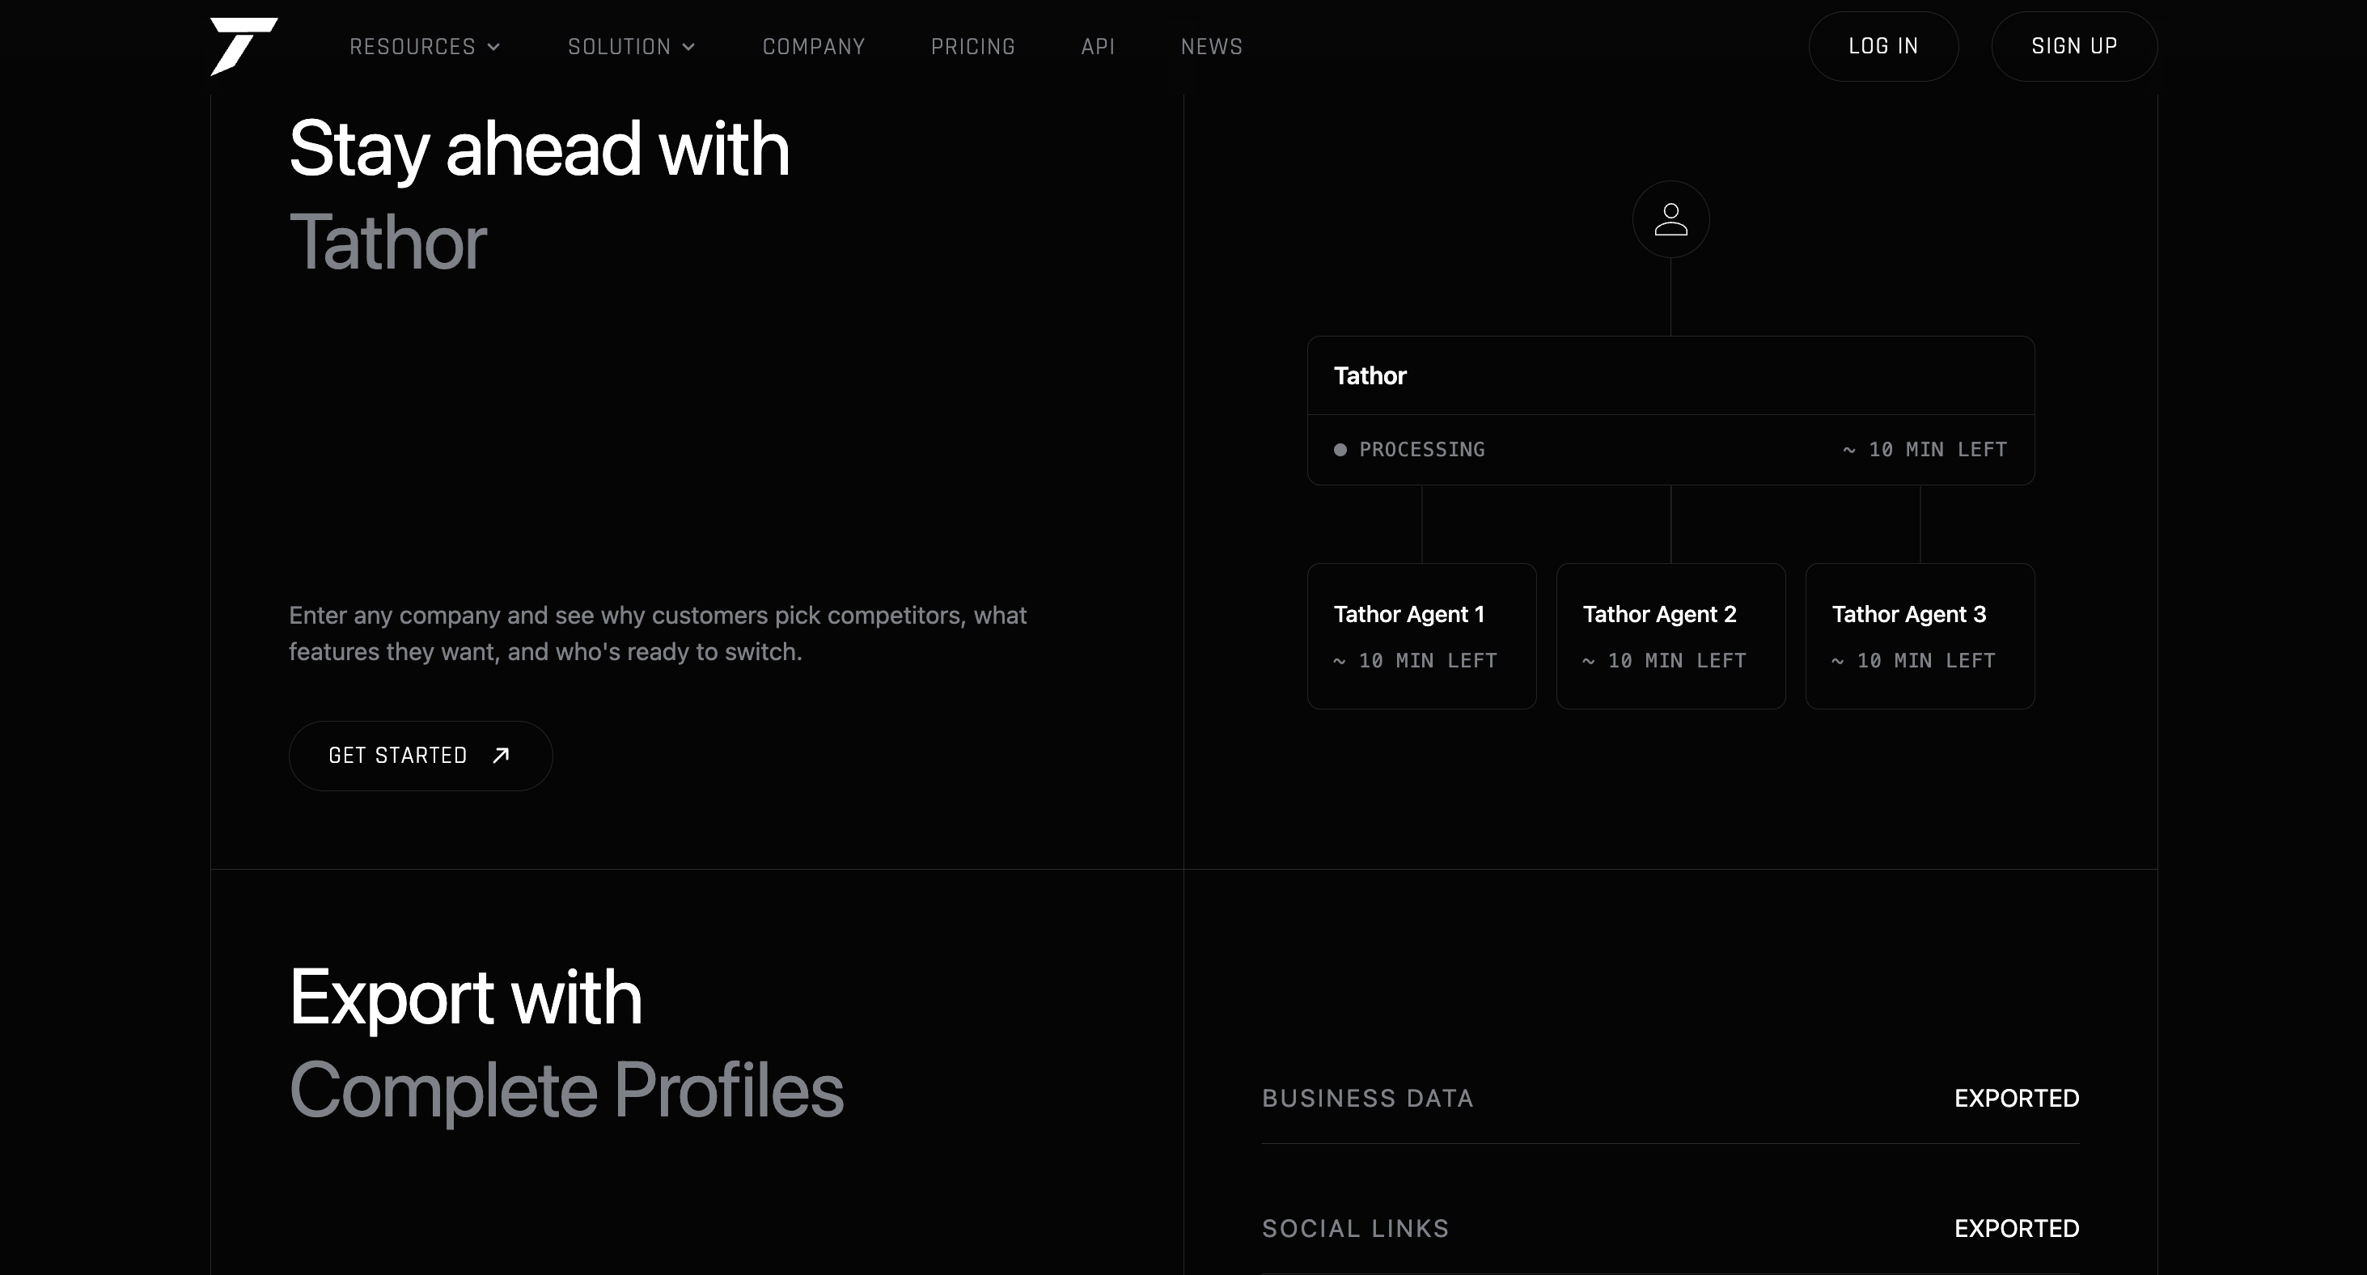Click the Business Data row label
Screen dimensions: 2367x1275
pos(1367,1099)
